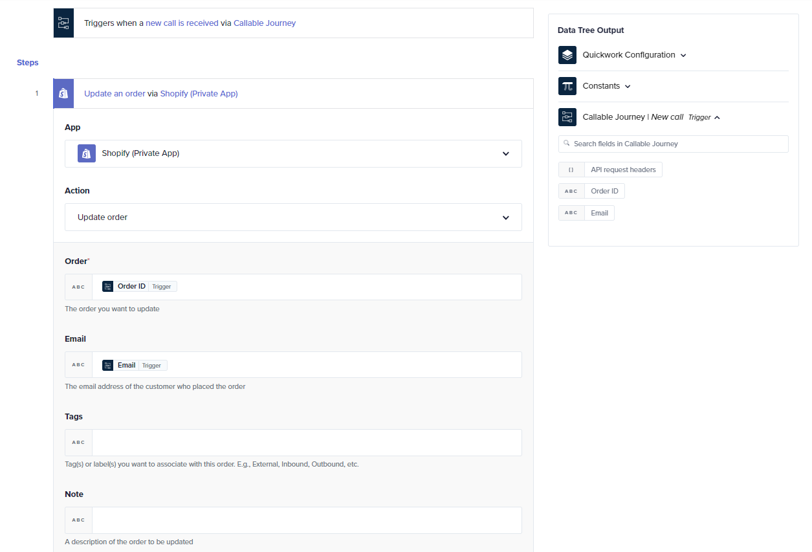The width and height of the screenshot is (812, 552).
Task: Click inside the Note input field
Action: coord(307,520)
